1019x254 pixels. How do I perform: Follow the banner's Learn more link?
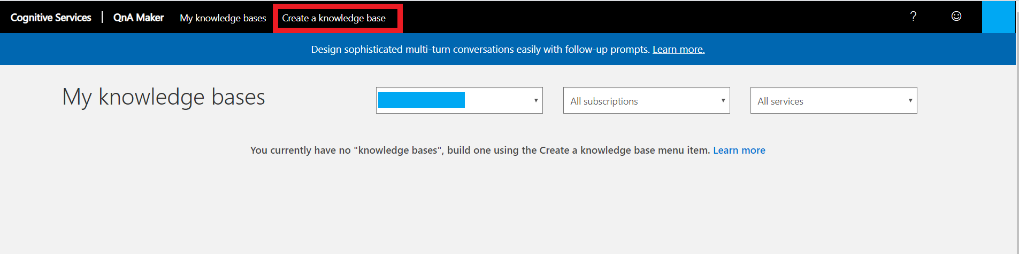coord(678,50)
